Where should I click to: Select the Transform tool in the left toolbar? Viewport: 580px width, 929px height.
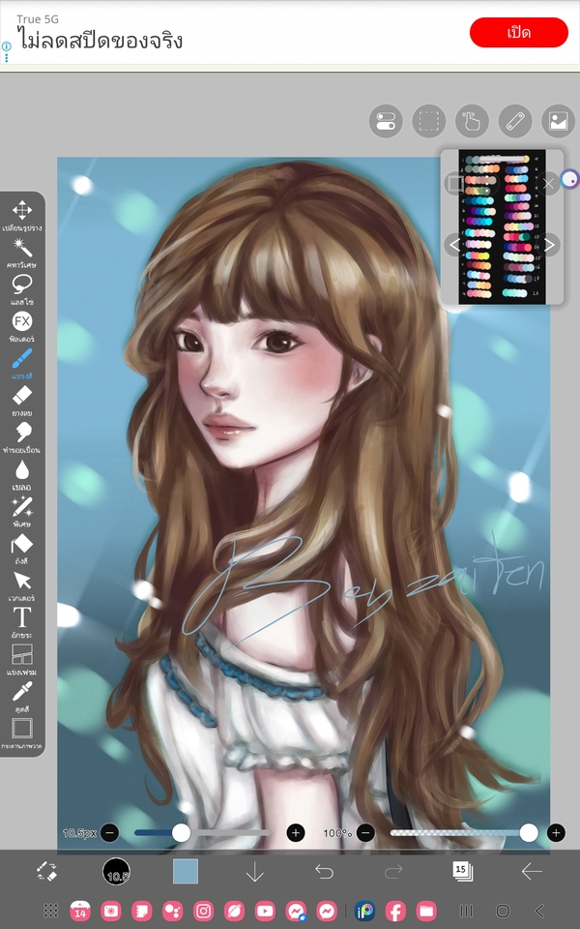pyautogui.click(x=21, y=211)
